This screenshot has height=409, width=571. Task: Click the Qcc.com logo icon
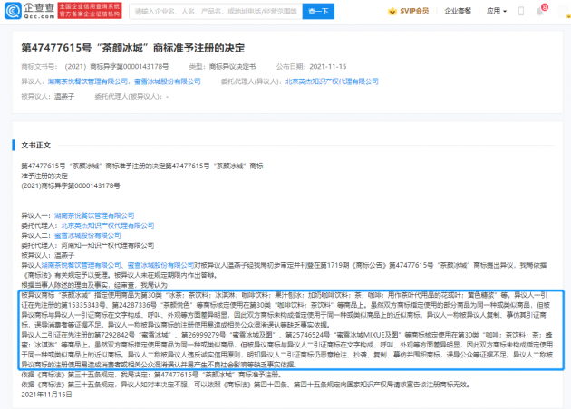[13, 11]
